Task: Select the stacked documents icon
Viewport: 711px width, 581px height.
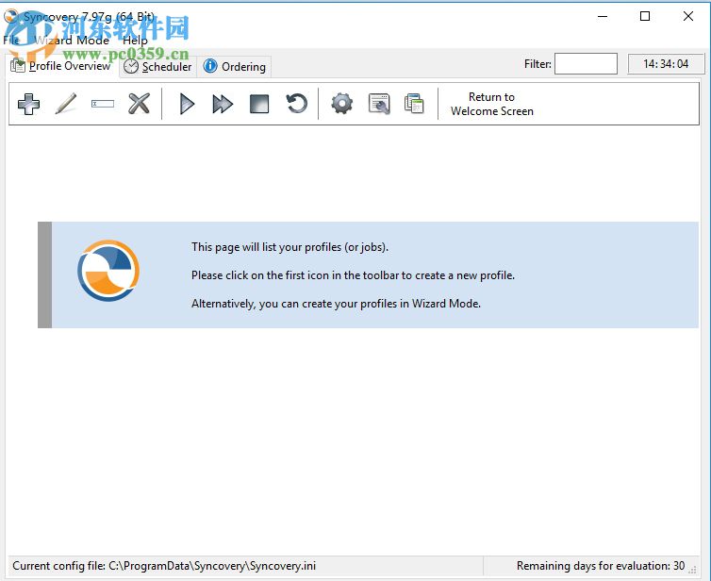Action: (x=414, y=104)
